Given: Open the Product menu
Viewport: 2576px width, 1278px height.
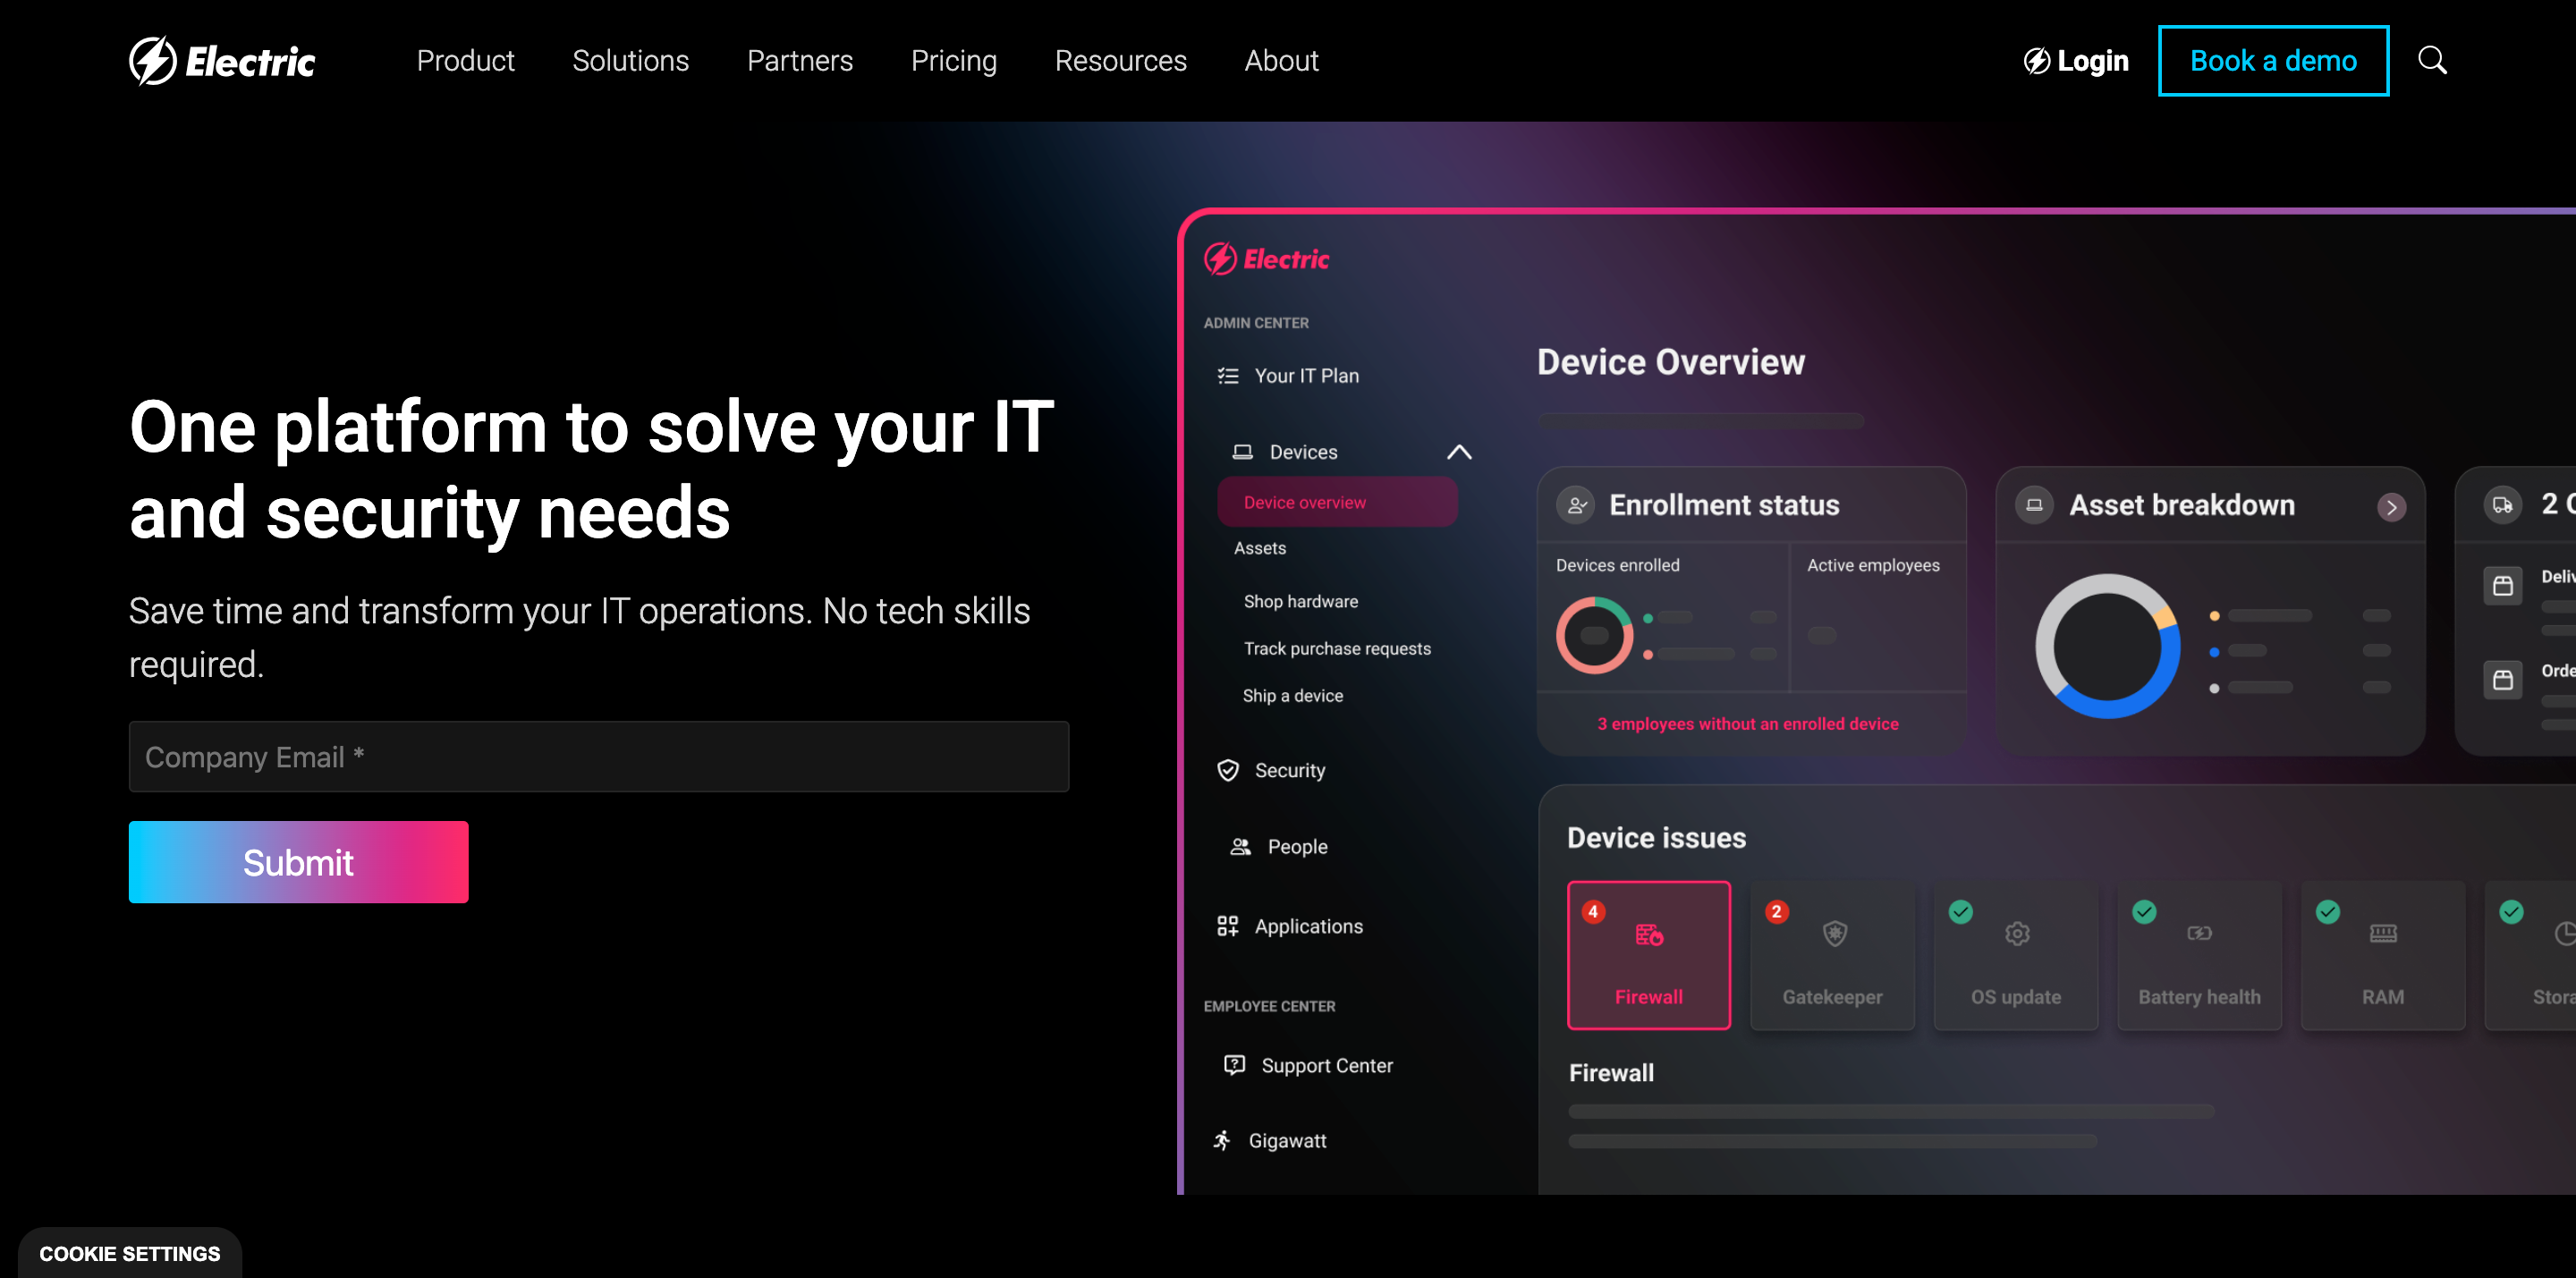Looking at the screenshot, I should (x=465, y=61).
